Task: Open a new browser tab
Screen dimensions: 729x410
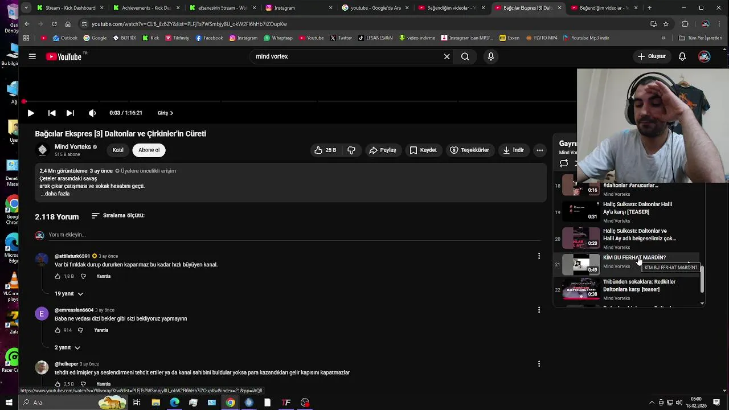Action: point(649,8)
